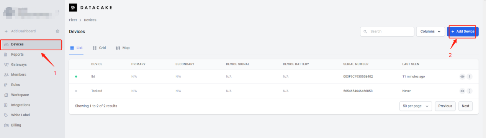Click the Map view icon
Viewport: 486px width, 138px height.
tap(118, 48)
